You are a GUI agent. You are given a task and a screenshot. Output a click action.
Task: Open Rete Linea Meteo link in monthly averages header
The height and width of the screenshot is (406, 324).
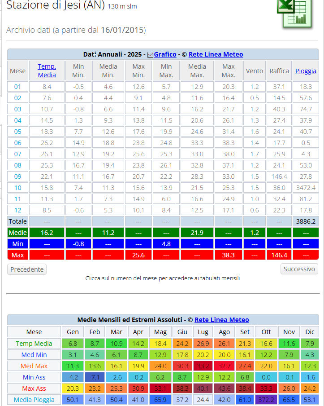coord(221,320)
